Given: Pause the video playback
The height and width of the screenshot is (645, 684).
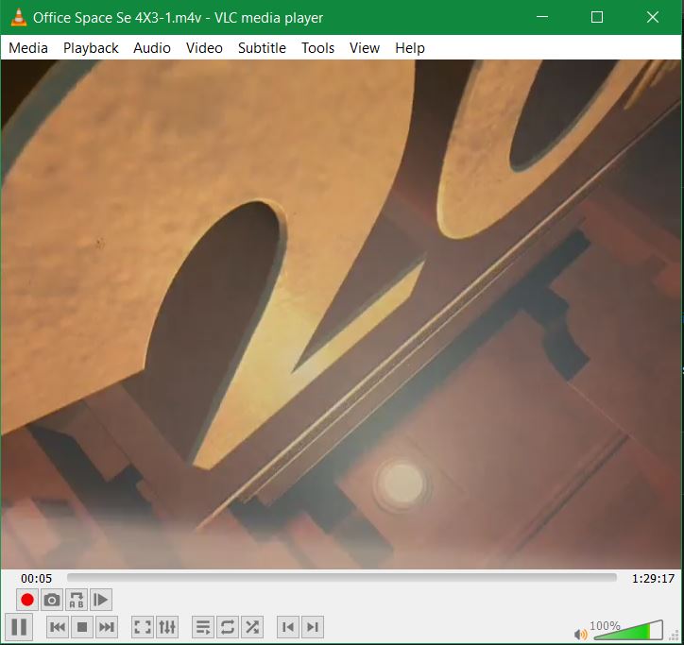Looking at the screenshot, I should [x=19, y=627].
